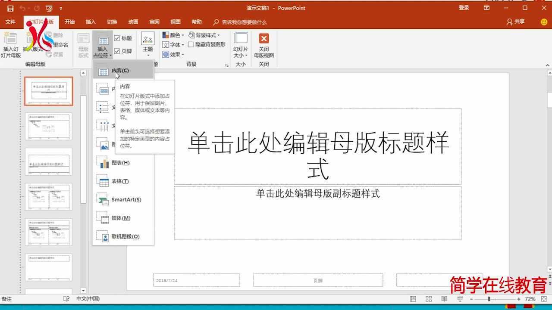The image size is (552, 310).
Task: Open Ribbon Display Options icon
Action: (486, 8)
